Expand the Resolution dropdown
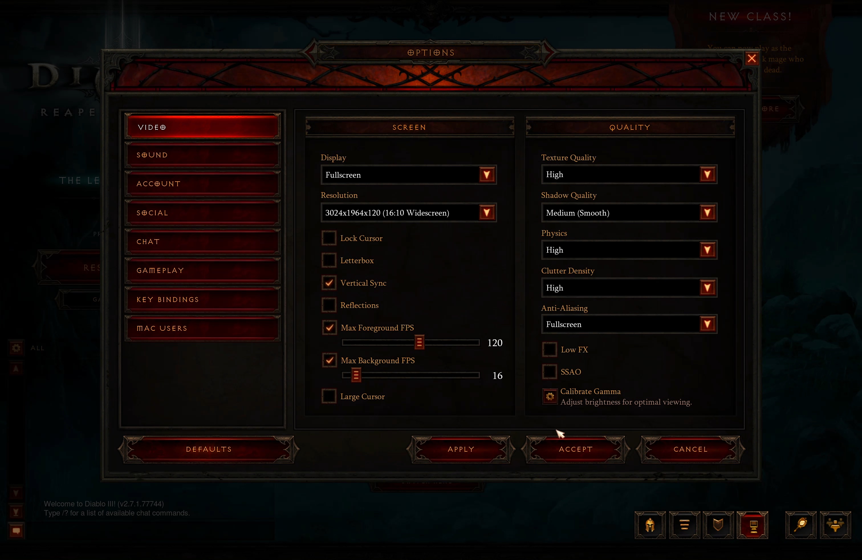This screenshot has width=862, height=560. (487, 212)
